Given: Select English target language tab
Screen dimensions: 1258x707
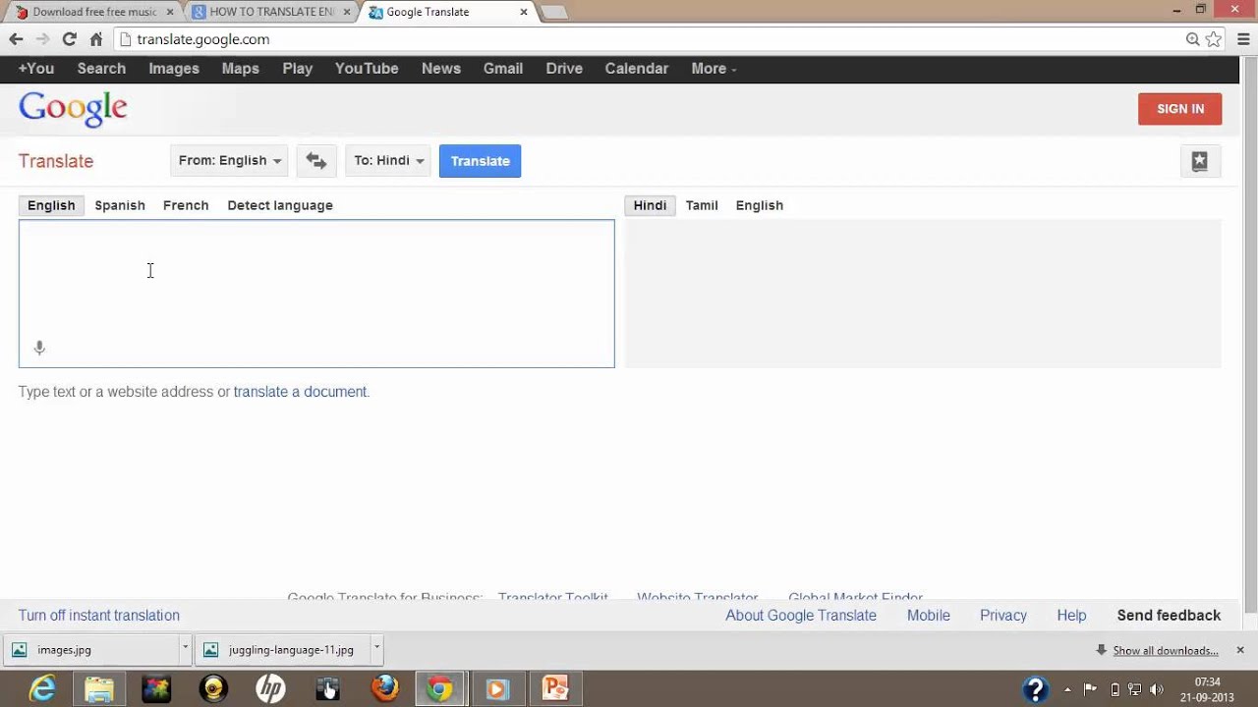Looking at the screenshot, I should click(x=760, y=205).
